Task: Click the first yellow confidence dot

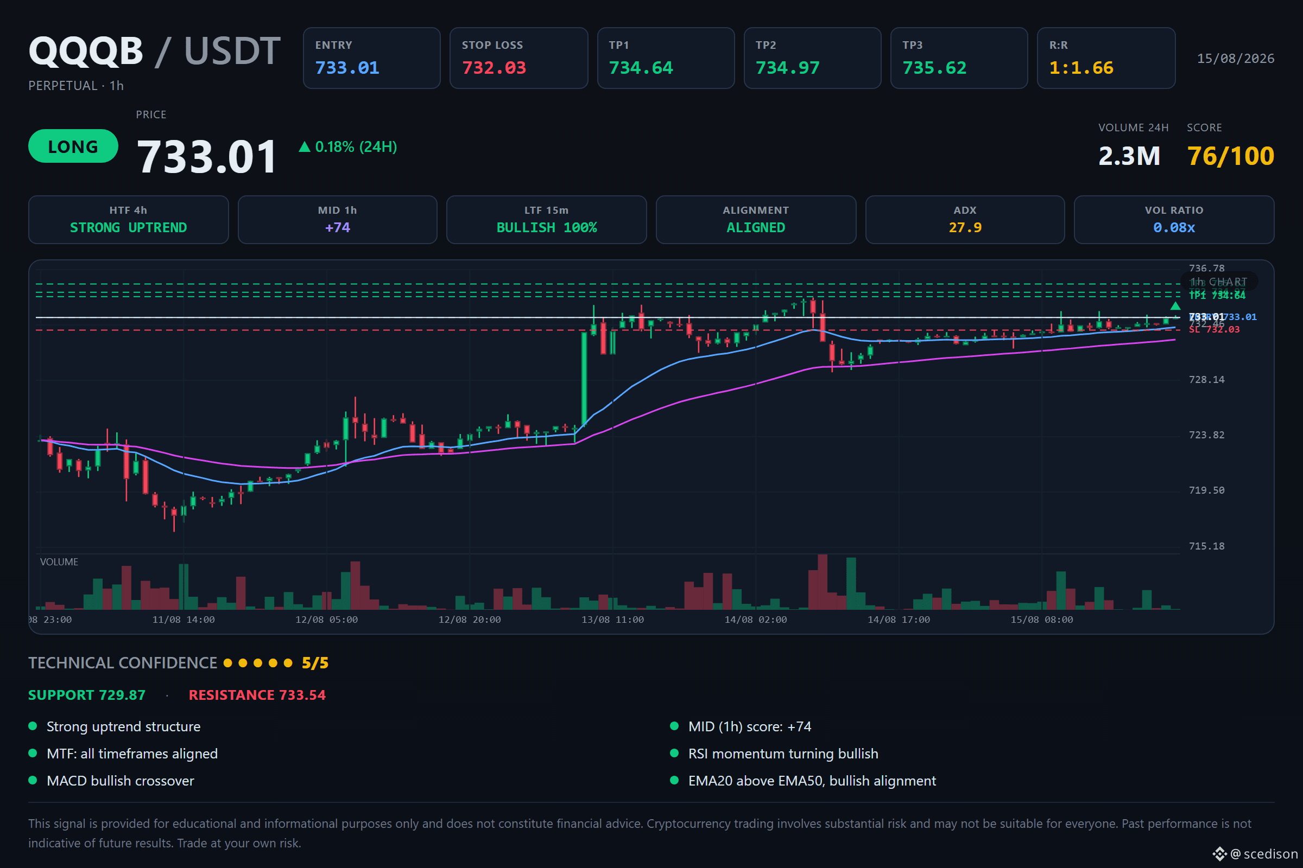Action: [227, 663]
